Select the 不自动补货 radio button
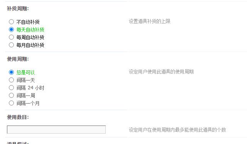Image resolution: width=247 pixels, height=144 pixels. (x=11, y=22)
